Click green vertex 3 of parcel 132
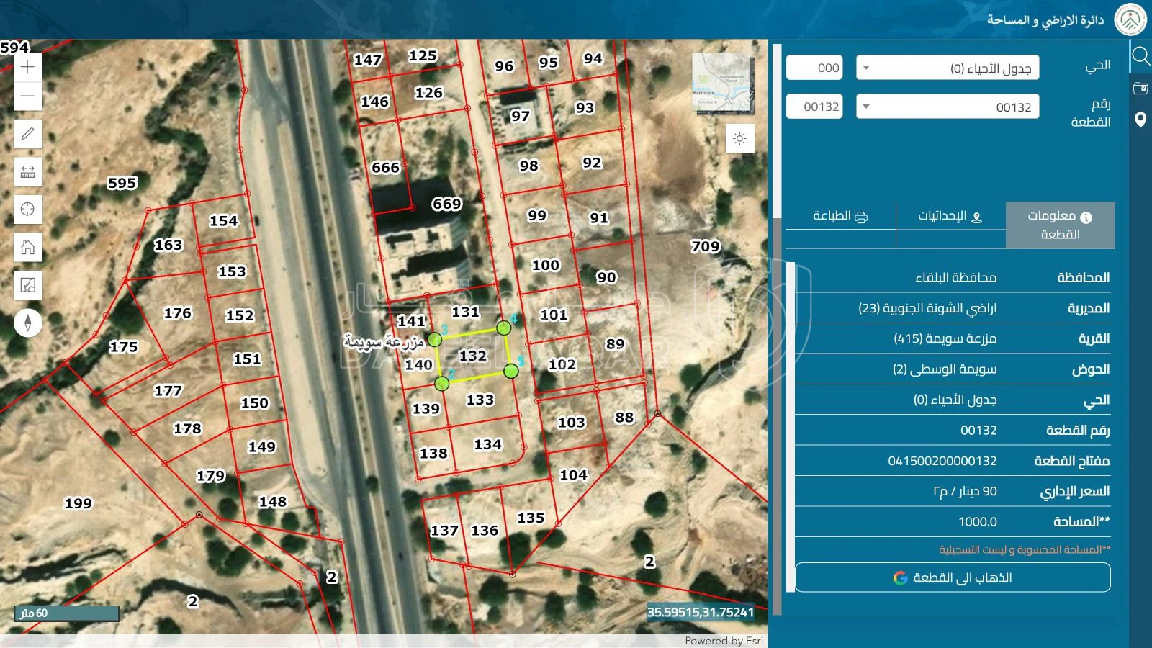1152x648 pixels. click(x=435, y=339)
